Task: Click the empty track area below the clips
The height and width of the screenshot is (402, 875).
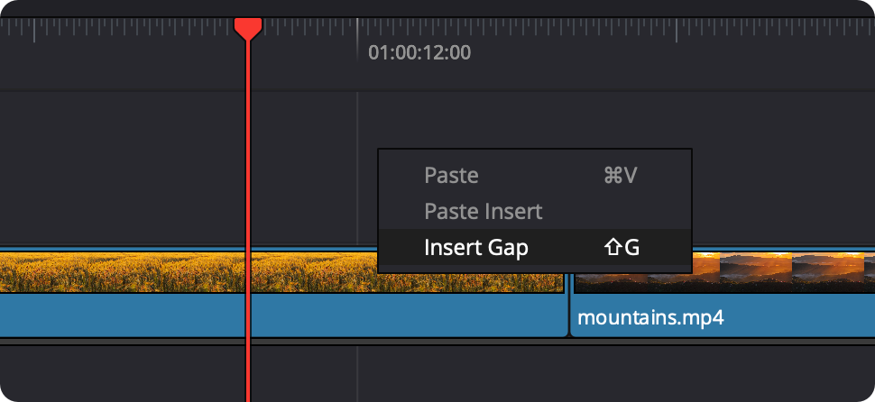Action: click(541, 374)
